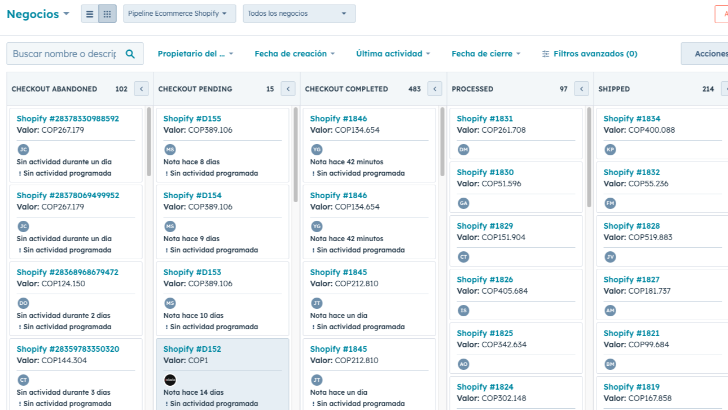
Task: Click the JC owner avatar on first card
Action: pos(23,150)
